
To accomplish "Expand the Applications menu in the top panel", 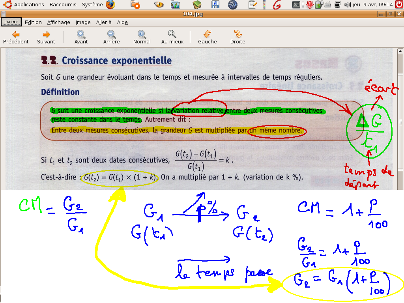I will [29, 5].
